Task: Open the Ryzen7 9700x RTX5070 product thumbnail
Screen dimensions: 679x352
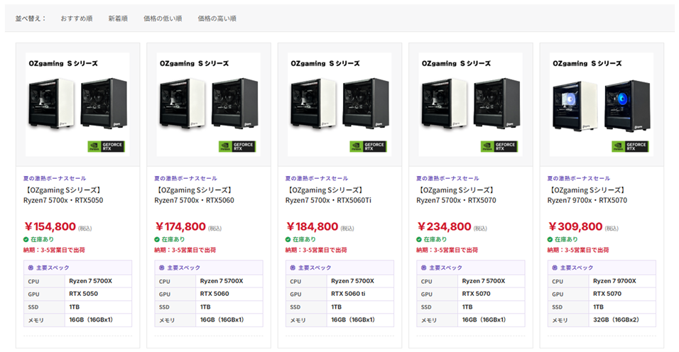Action: tap(602, 104)
